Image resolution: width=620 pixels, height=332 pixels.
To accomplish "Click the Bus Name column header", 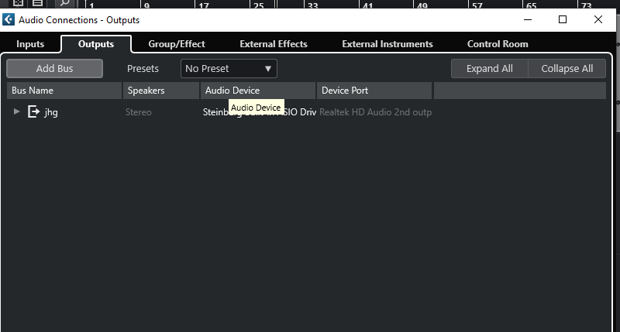I will 64,91.
